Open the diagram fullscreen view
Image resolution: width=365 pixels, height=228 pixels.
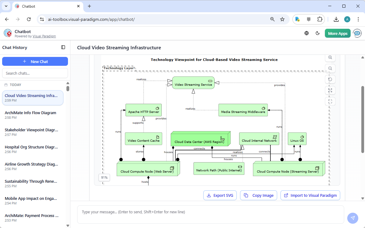(330, 101)
